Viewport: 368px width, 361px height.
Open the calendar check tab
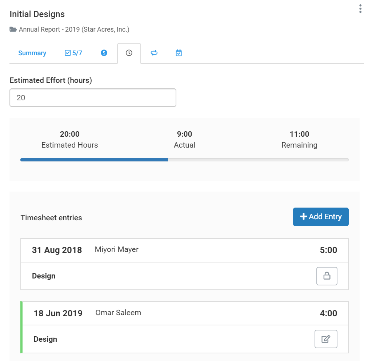coord(179,53)
